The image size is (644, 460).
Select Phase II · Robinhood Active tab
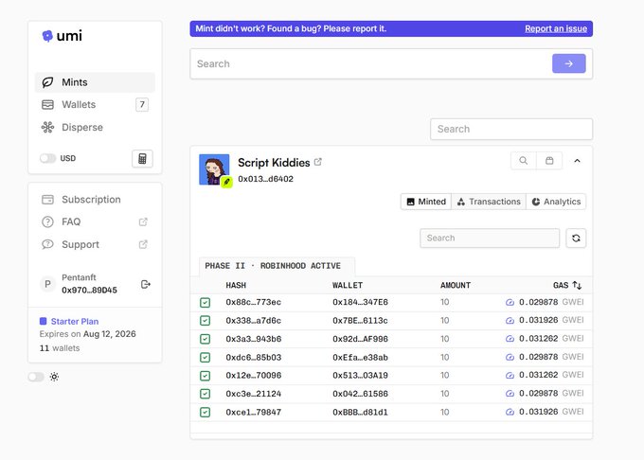click(x=277, y=266)
